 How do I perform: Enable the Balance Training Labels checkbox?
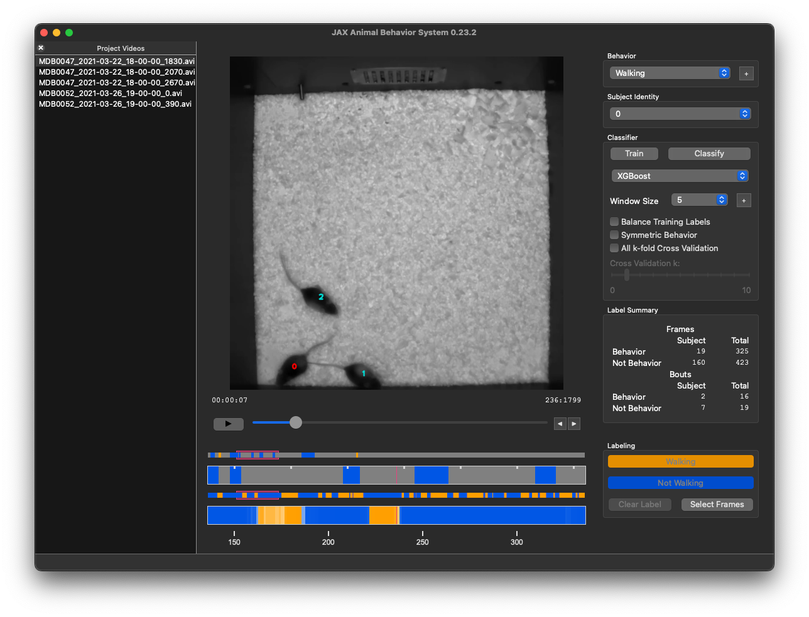click(614, 222)
